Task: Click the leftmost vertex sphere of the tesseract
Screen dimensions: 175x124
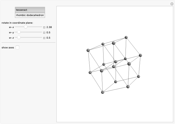Action: coord(88,50)
